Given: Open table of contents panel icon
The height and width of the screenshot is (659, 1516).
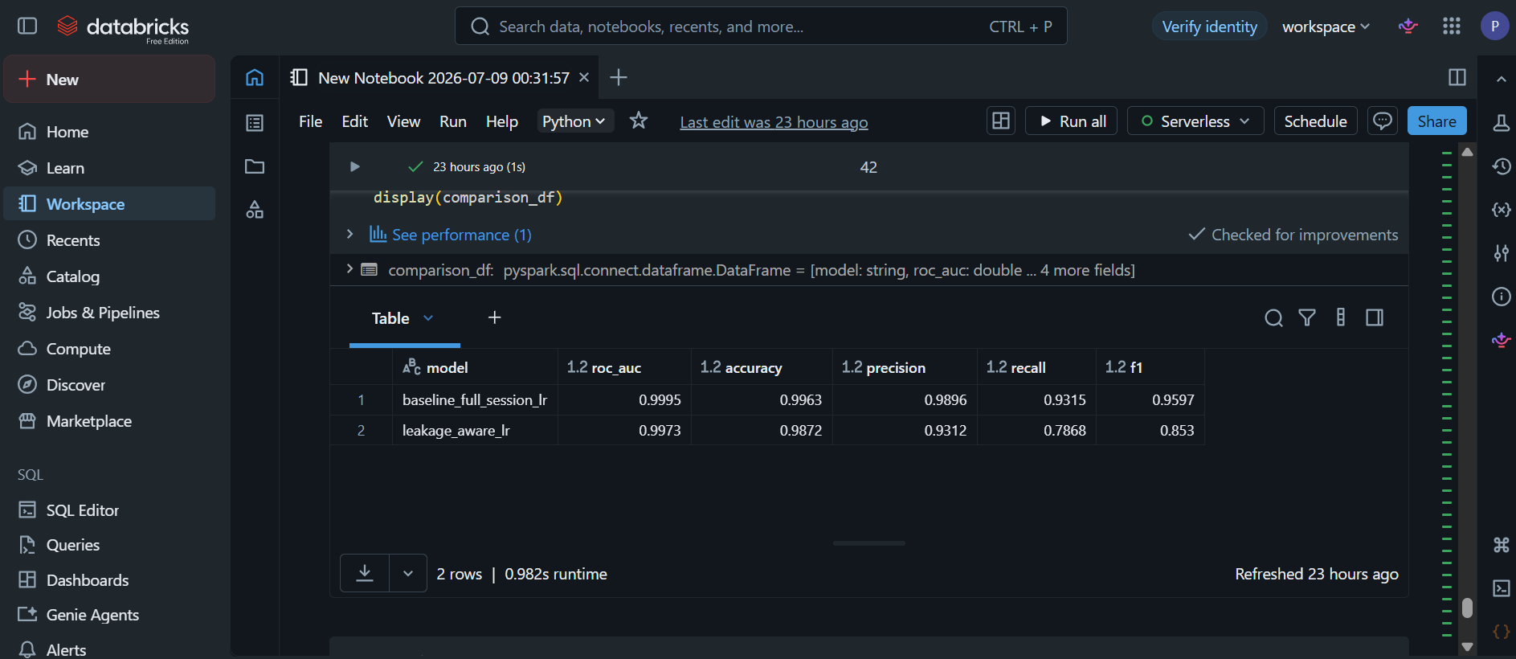Looking at the screenshot, I should (x=255, y=122).
